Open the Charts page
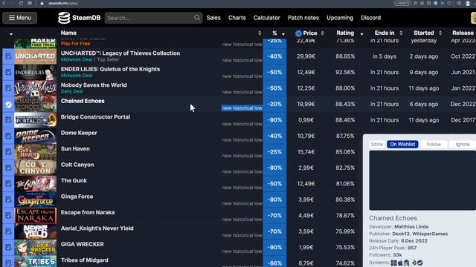 point(237,18)
